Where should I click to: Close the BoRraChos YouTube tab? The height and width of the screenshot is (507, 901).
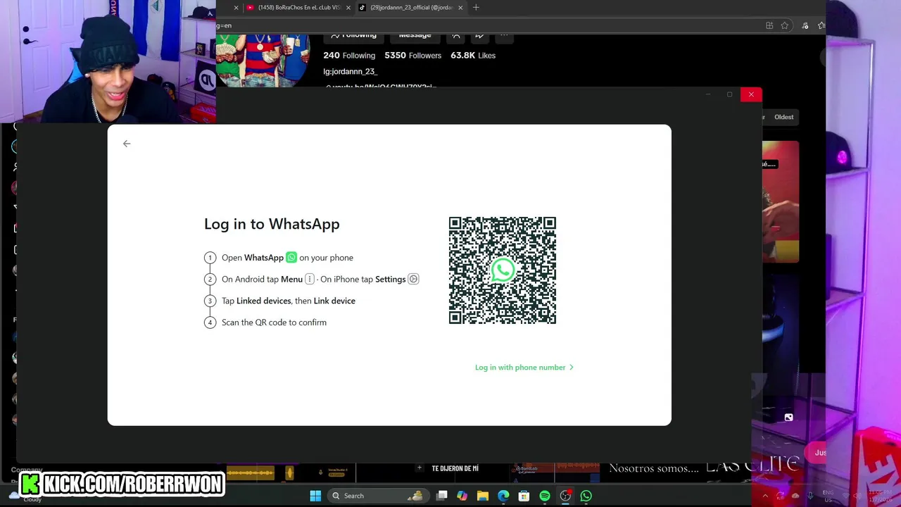pos(348,8)
